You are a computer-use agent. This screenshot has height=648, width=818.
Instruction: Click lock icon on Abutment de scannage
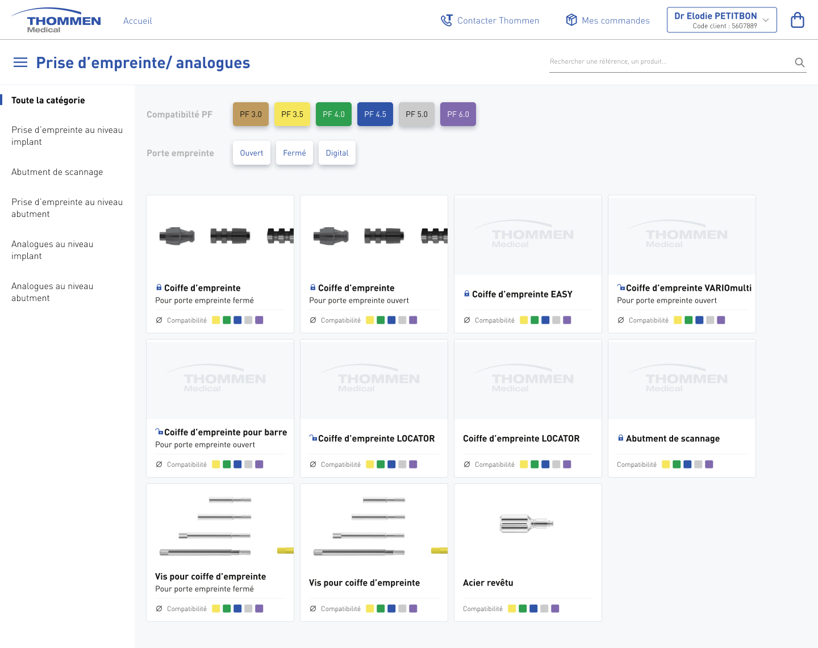pos(621,438)
